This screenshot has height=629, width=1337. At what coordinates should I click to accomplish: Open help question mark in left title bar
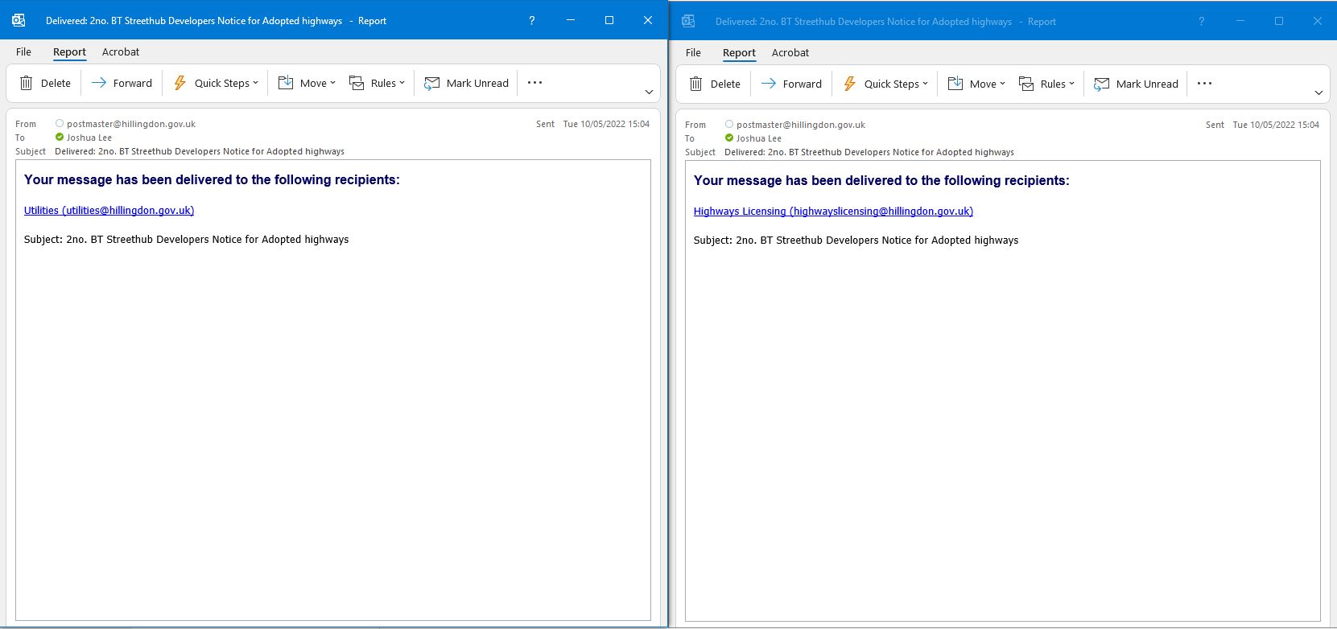[531, 21]
